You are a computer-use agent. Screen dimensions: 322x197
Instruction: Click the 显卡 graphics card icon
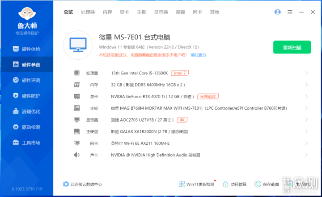click(x=76, y=96)
